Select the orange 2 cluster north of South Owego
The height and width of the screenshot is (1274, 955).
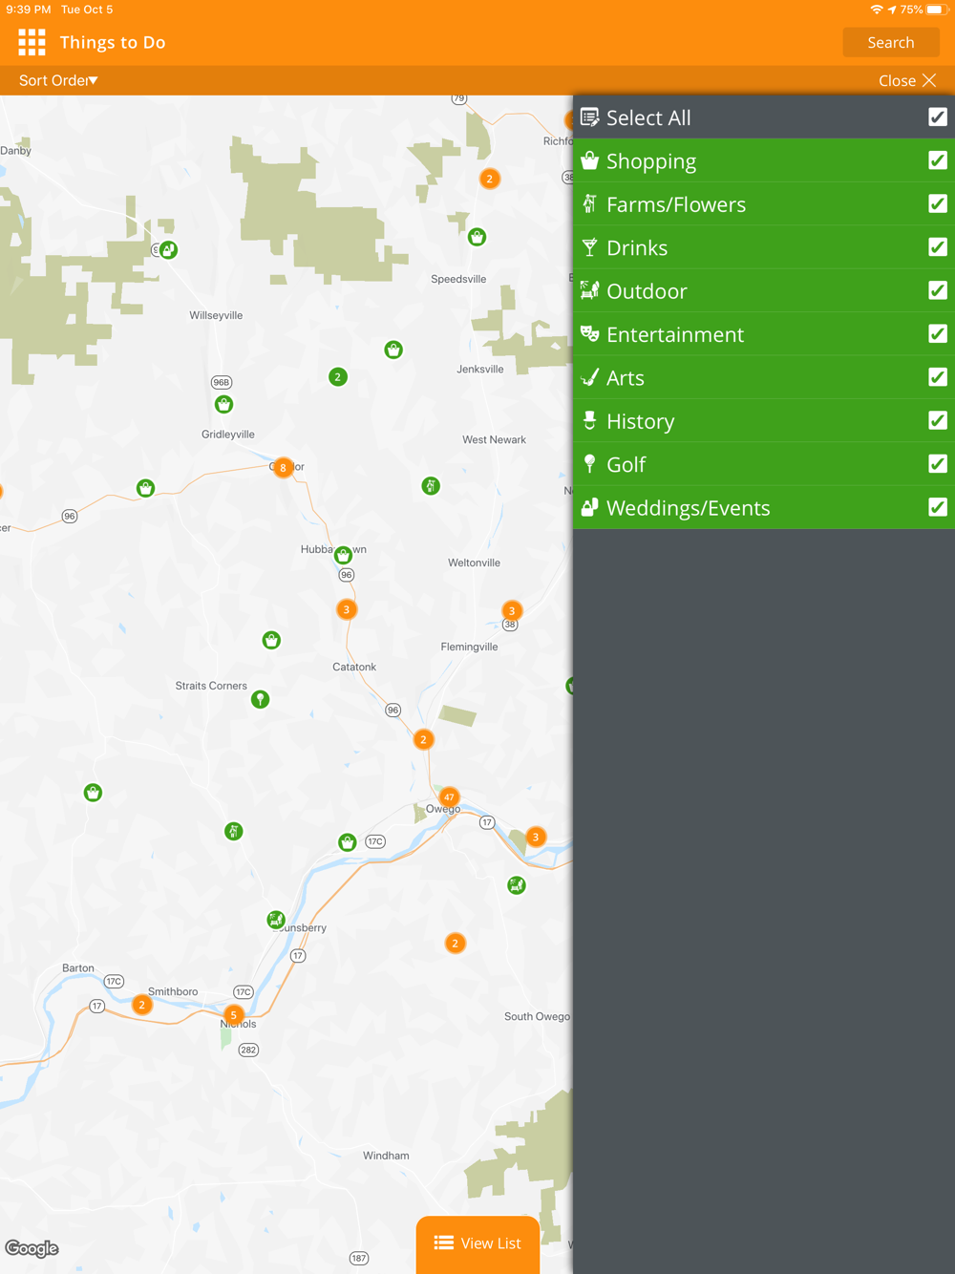coord(456,944)
